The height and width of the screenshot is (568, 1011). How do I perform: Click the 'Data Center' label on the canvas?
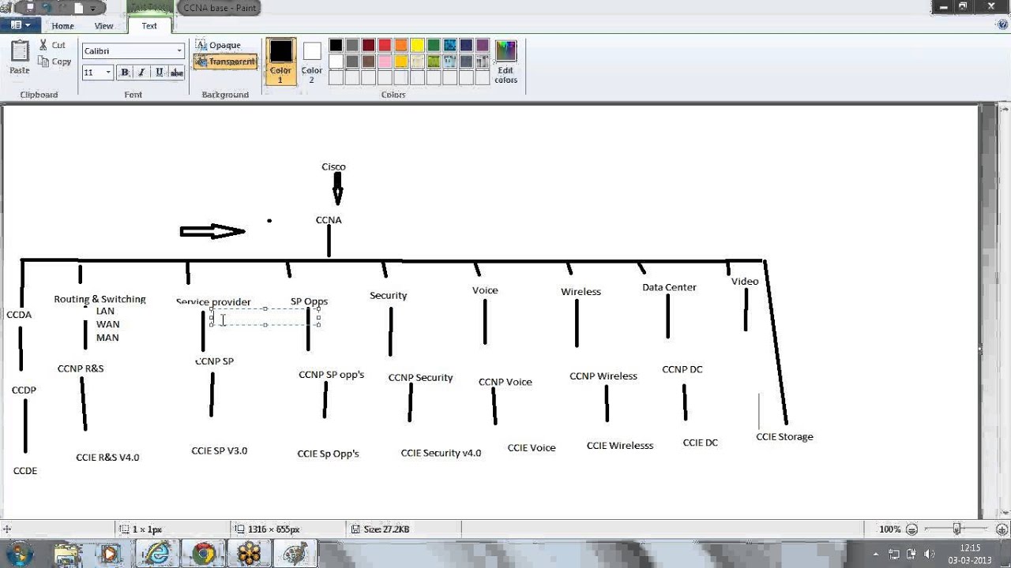(x=669, y=287)
